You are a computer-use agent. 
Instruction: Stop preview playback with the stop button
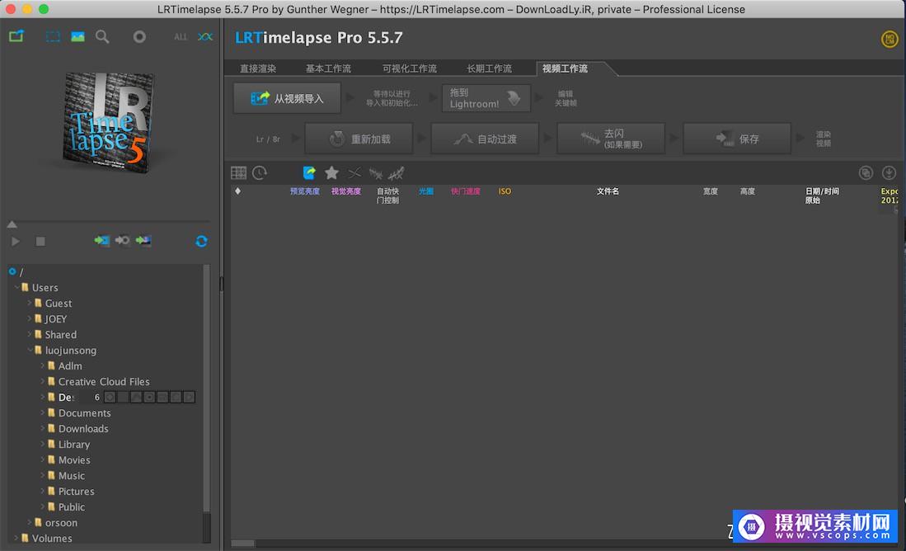click(40, 241)
